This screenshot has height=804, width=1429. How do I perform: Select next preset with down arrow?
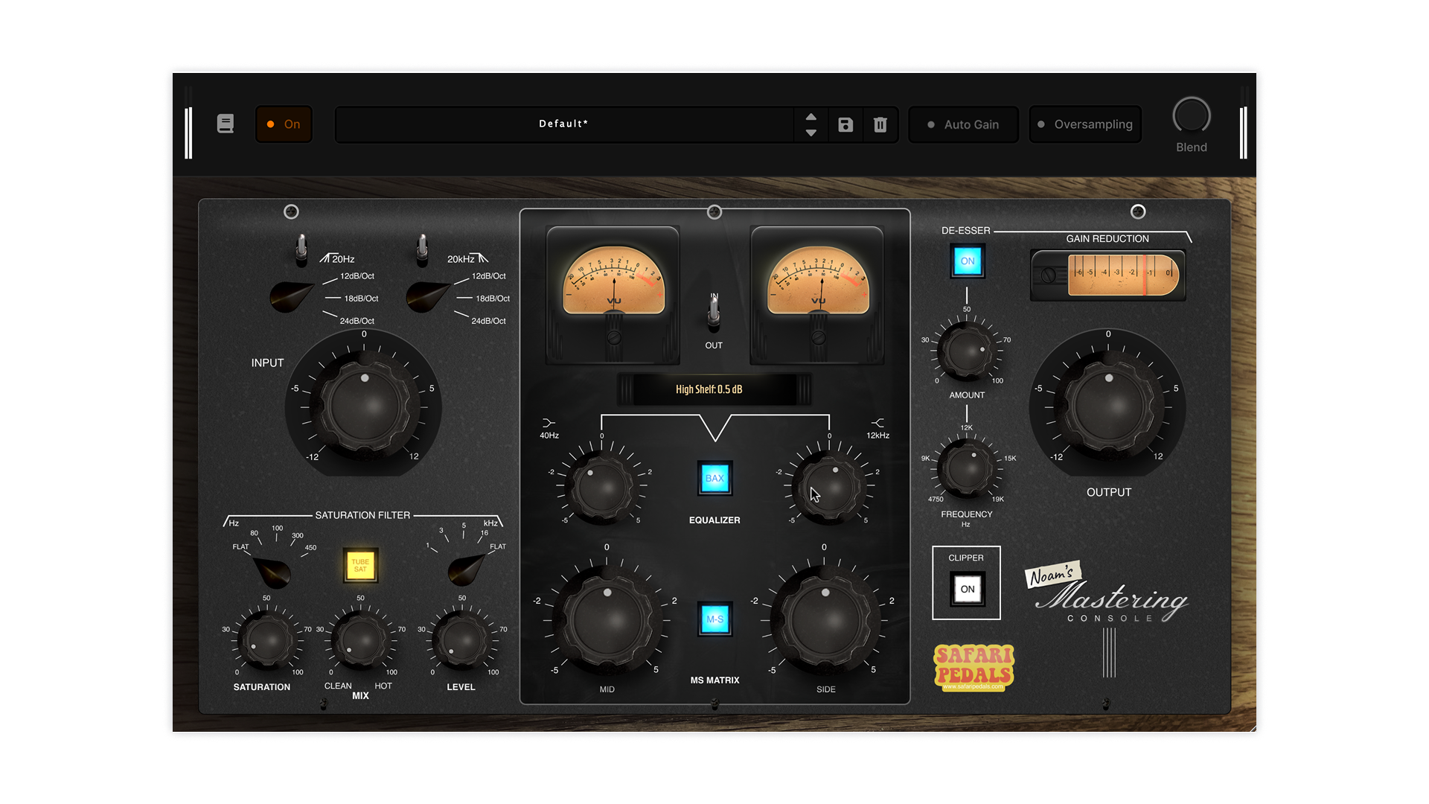[x=811, y=133]
